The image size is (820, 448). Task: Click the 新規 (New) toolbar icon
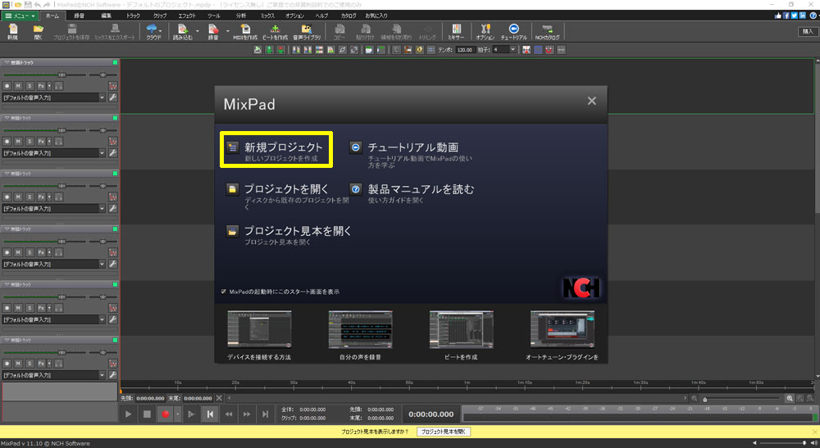pos(12,31)
